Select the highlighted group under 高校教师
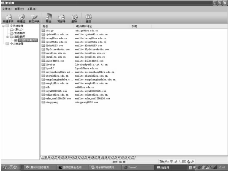Viewport: 228px width, 171px height. 28,40
